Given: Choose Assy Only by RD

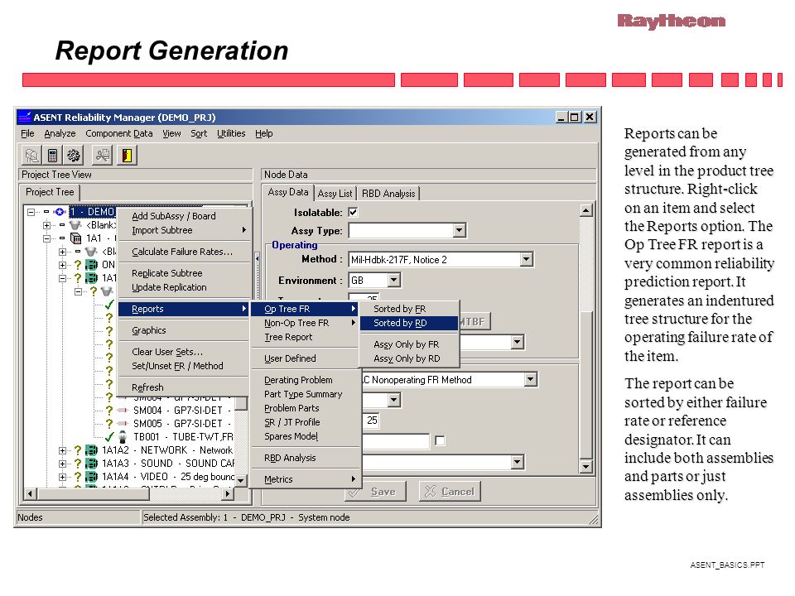Looking at the screenshot, I should tap(409, 358).
